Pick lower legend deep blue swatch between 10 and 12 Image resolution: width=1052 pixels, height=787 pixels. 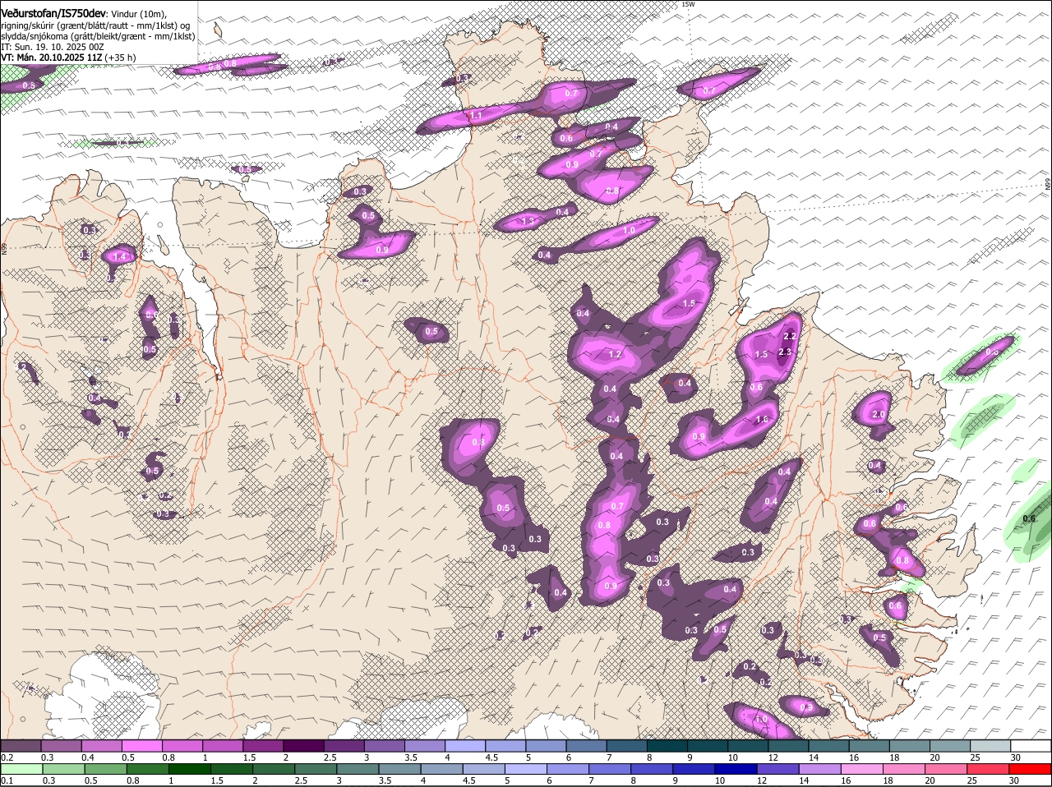click(736, 769)
